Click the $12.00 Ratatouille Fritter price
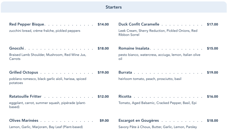 (103, 96)
